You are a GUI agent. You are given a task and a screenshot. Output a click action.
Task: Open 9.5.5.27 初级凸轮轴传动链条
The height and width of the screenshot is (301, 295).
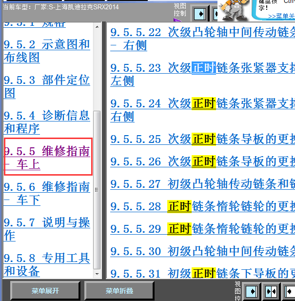click(x=202, y=184)
